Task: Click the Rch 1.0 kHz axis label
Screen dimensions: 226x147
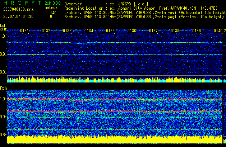Action: 3,99
